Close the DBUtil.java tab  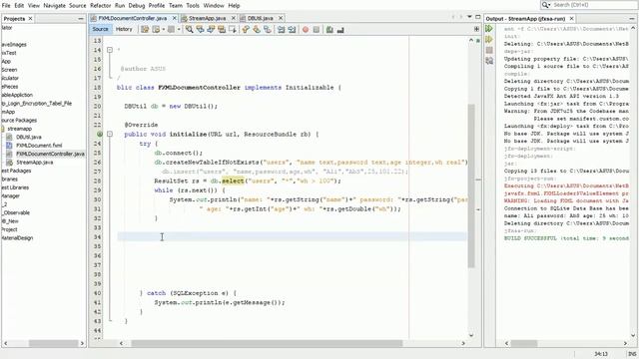(281, 18)
